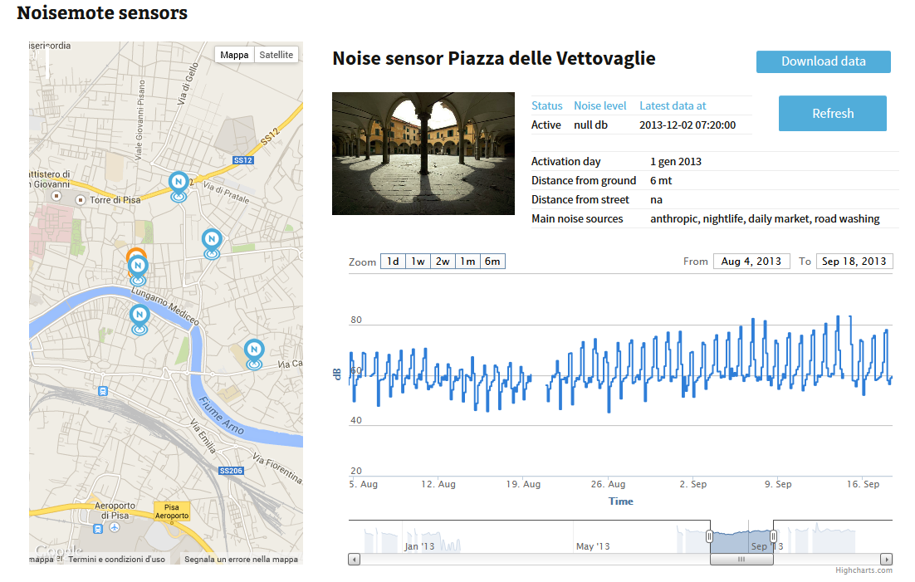915x582 pixels.
Task: Select the sensor marker east of Via di Pratale
Action: coord(212,243)
